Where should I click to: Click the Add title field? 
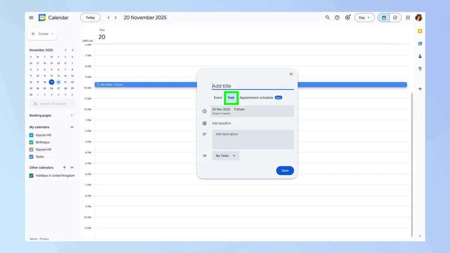tap(247, 86)
